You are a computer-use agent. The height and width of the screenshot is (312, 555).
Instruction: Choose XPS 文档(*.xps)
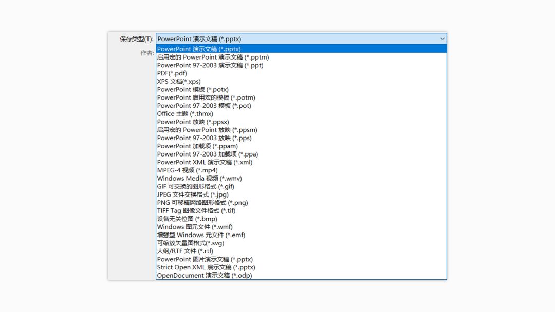301,82
